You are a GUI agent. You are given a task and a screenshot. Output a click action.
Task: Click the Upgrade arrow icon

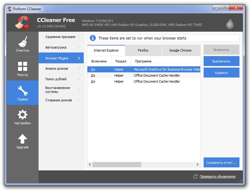23,139
